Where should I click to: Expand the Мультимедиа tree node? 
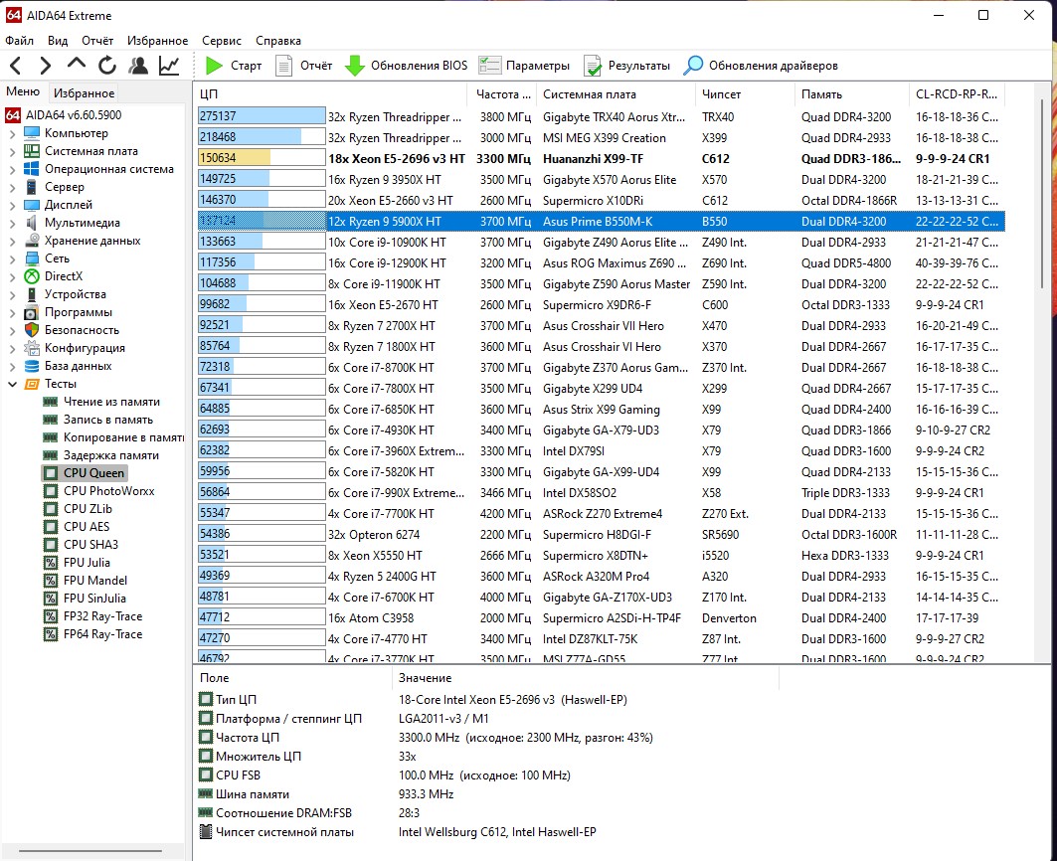(12, 223)
